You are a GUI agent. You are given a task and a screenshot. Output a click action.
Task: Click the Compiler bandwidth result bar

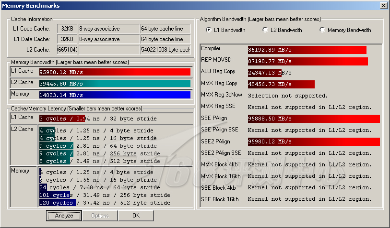(x=307, y=50)
